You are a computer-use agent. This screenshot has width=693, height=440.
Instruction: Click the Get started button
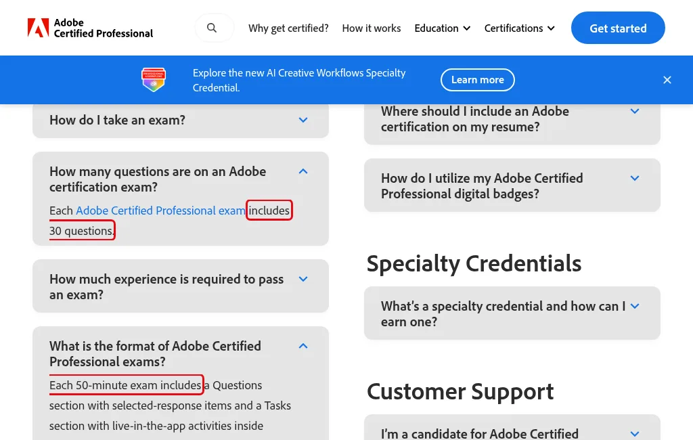coord(618,28)
